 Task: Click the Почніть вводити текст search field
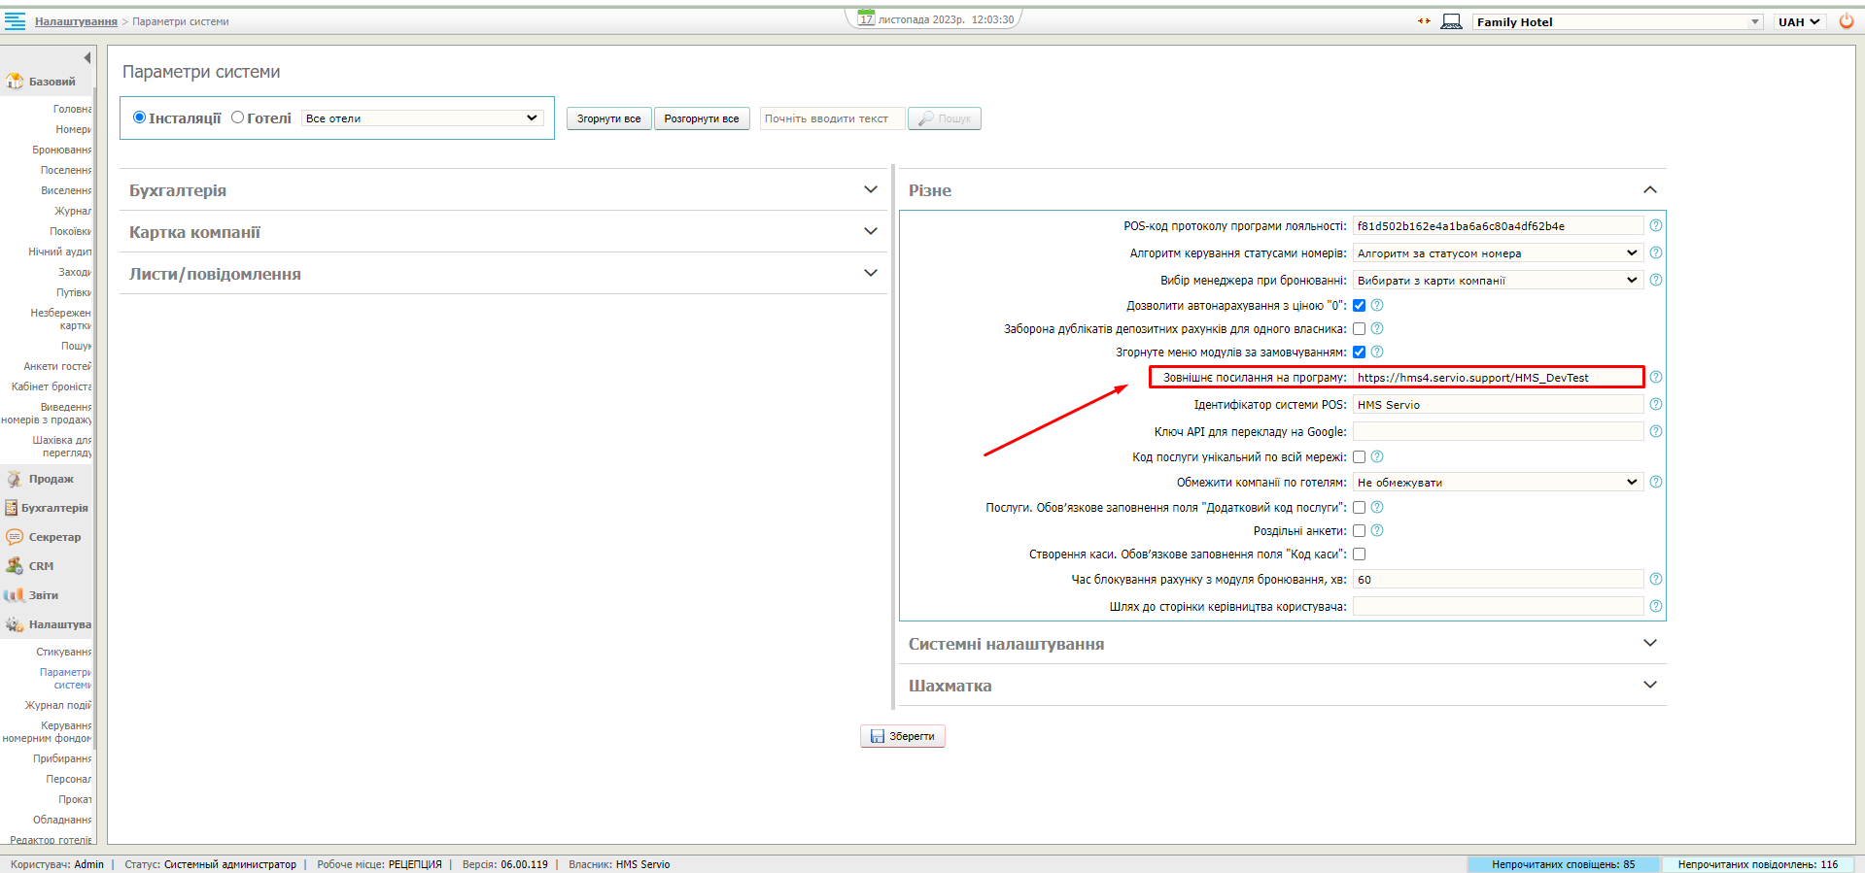831,118
